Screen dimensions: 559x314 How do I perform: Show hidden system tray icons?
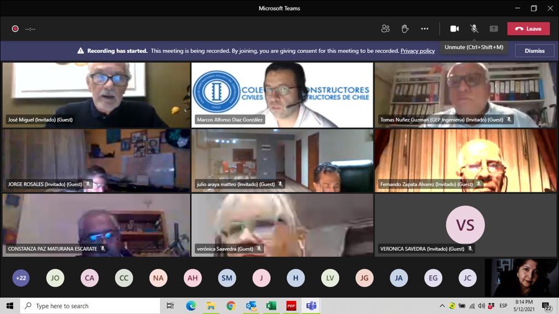tap(442, 306)
